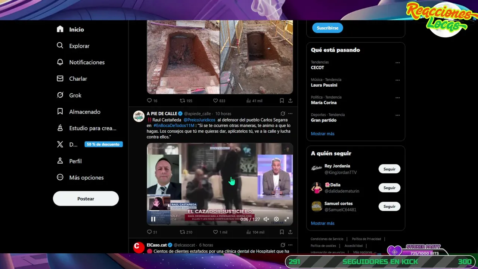Reply to A PIE DE CALLE post with 51 comments
Screen dimensions: 478x269
coord(152,232)
